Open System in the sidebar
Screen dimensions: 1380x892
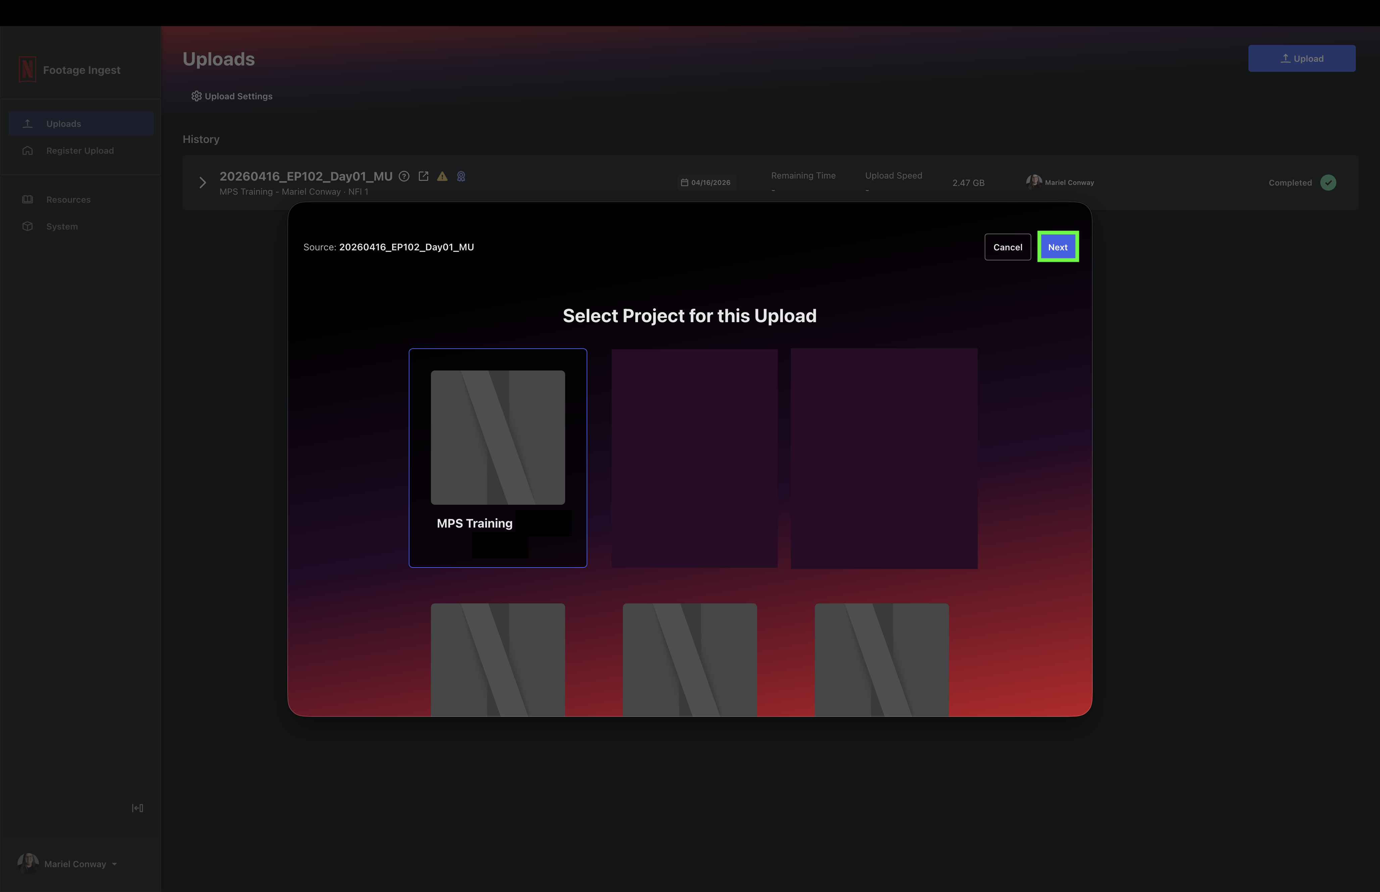tap(81, 227)
